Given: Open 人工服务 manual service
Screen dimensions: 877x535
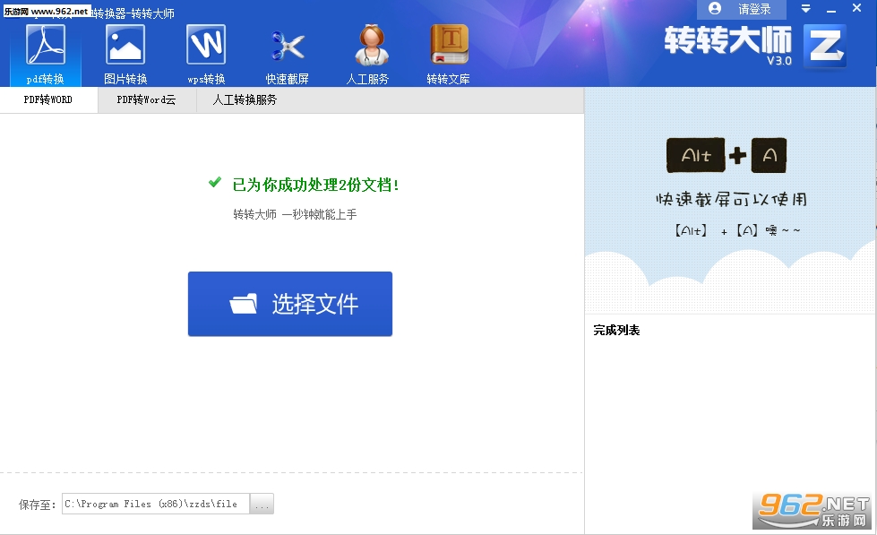Looking at the screenshot, I should [367, 55].
